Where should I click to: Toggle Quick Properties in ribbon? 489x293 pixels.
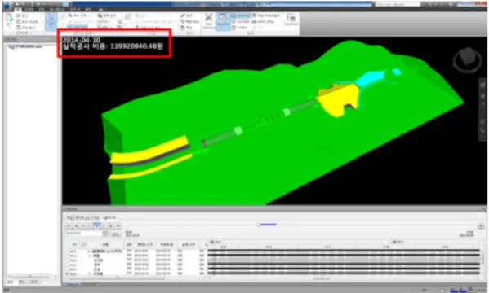pos(190,21)
